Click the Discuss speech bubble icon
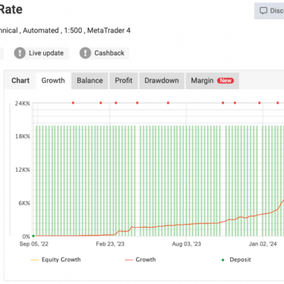The image size is (284, 284). pos(263,11)
